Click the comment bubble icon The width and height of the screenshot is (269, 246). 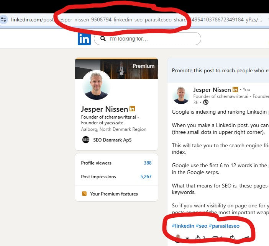(x=215, y=238)
